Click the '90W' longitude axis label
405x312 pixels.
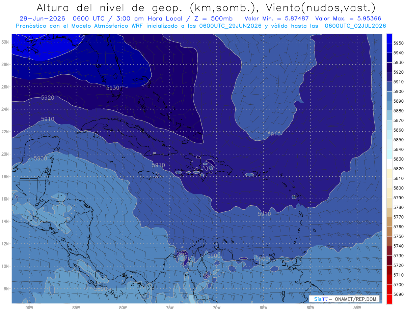tap(29, 308)
